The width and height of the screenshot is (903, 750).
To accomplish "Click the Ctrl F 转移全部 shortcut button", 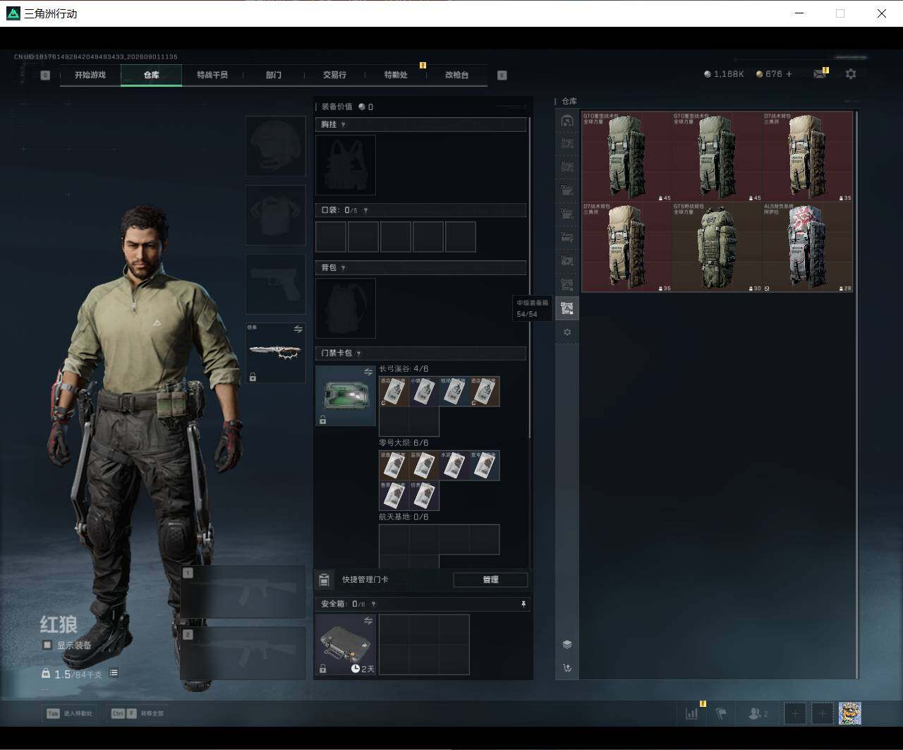I will pos(137,713).
